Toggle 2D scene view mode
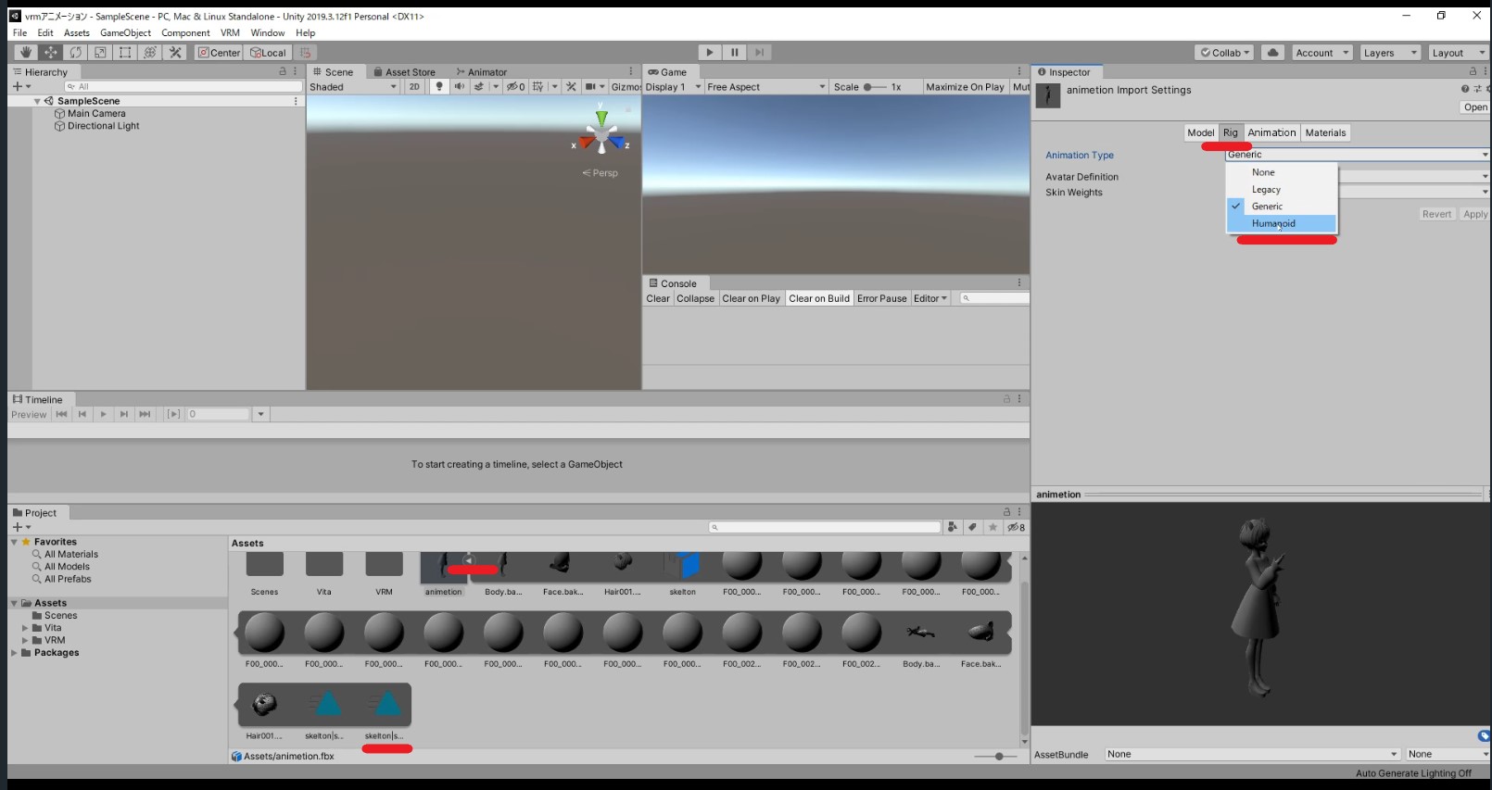Screen dimensions: 1492x790 point(414,87)
